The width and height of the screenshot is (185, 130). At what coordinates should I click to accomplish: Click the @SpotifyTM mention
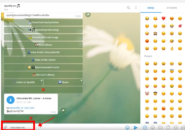click(16, 111)
